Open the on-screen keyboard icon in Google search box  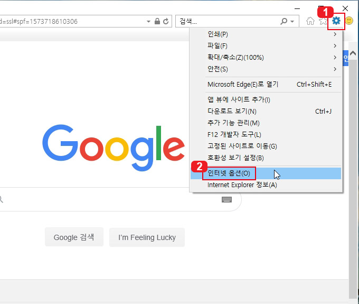point(226,199)
